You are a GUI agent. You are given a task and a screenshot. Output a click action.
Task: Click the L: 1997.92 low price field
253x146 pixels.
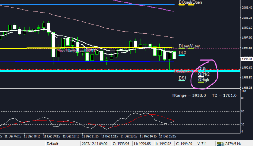[163, 144]
